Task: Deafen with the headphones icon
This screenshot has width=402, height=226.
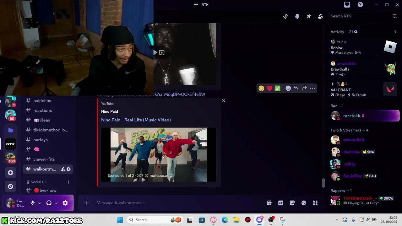Action: [49, 203]
